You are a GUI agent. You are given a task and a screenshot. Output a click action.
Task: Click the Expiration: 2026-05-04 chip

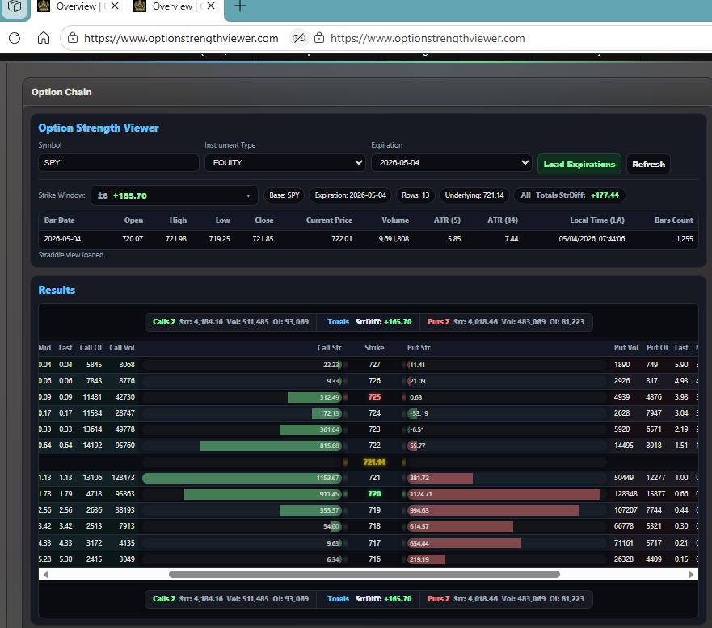(350, 195)
